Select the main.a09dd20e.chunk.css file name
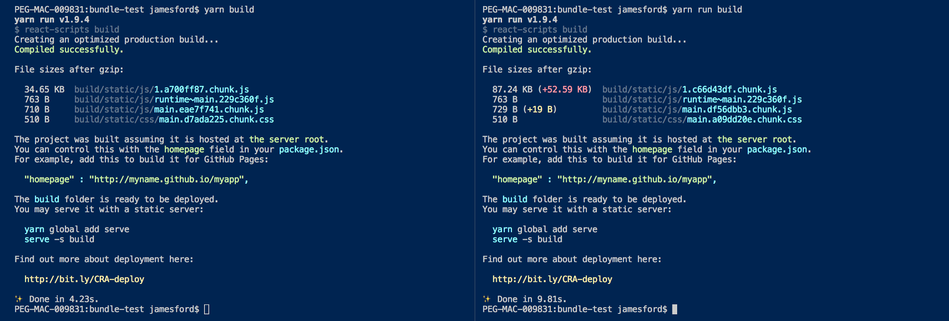The image size is (949, 321). [x=744, y=120]
